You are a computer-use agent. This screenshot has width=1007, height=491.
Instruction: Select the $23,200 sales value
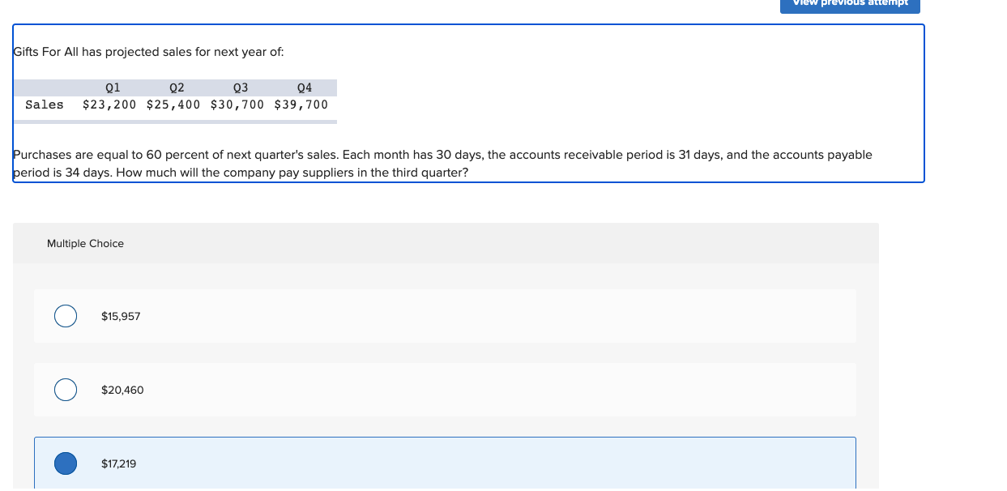pyautogui.click(x=109, y=104)
